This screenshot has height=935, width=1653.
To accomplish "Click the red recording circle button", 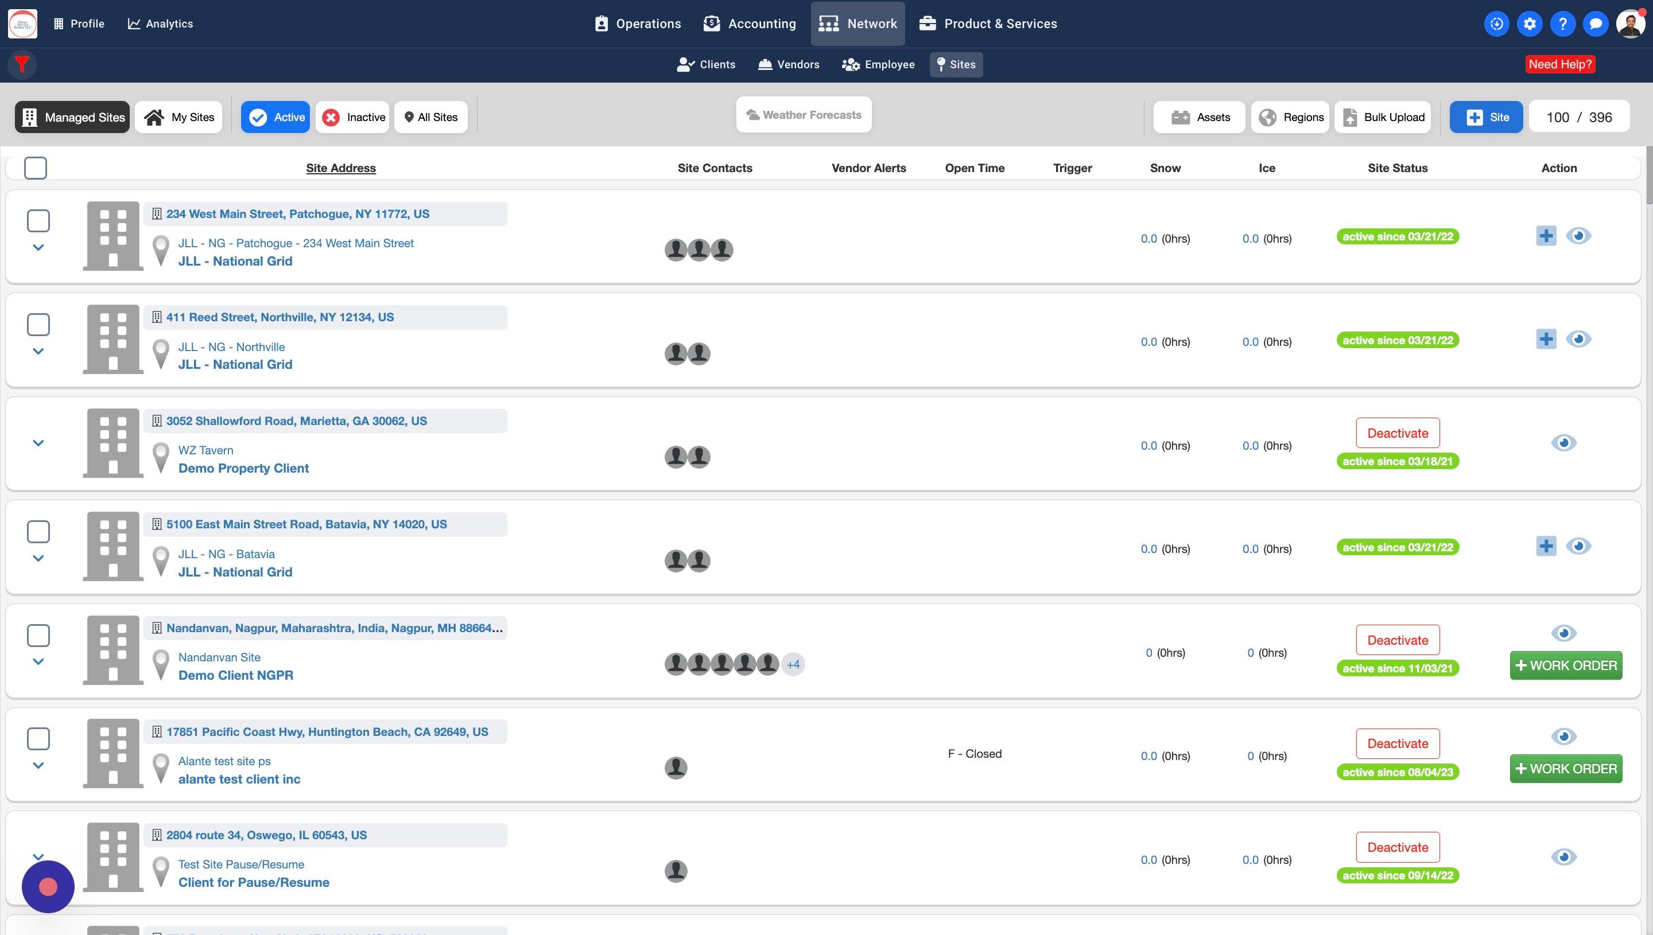I will coord(48,887).
